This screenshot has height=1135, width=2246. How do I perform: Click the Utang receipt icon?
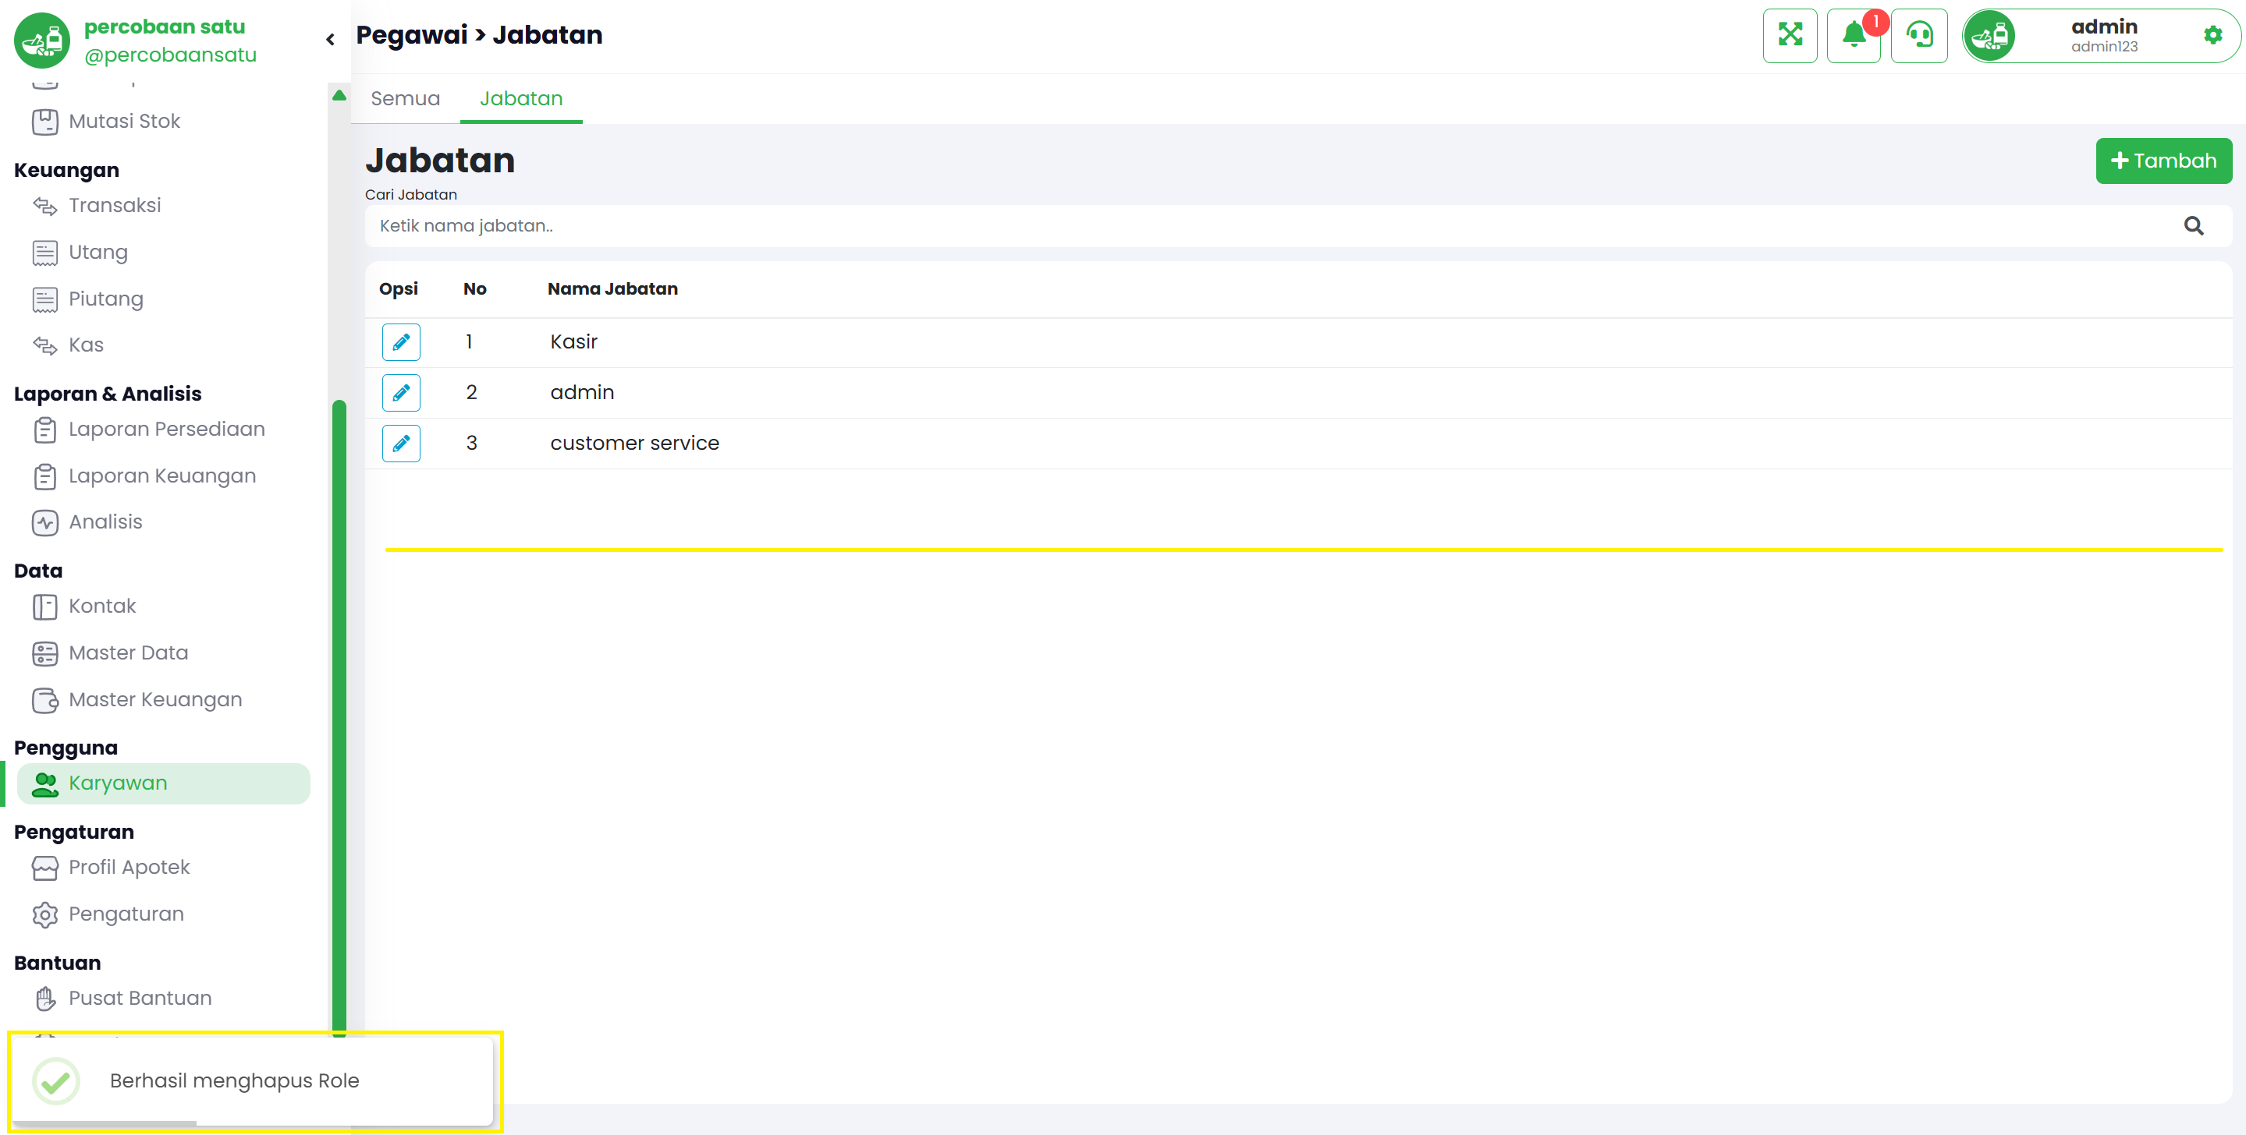point(45,253)
